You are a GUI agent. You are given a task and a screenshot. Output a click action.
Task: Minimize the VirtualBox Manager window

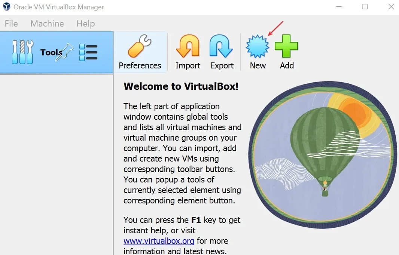click(x=339, y=7)
